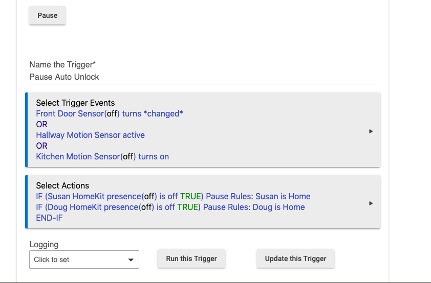Click first OR between door and hallway

[x=41, y=124]
